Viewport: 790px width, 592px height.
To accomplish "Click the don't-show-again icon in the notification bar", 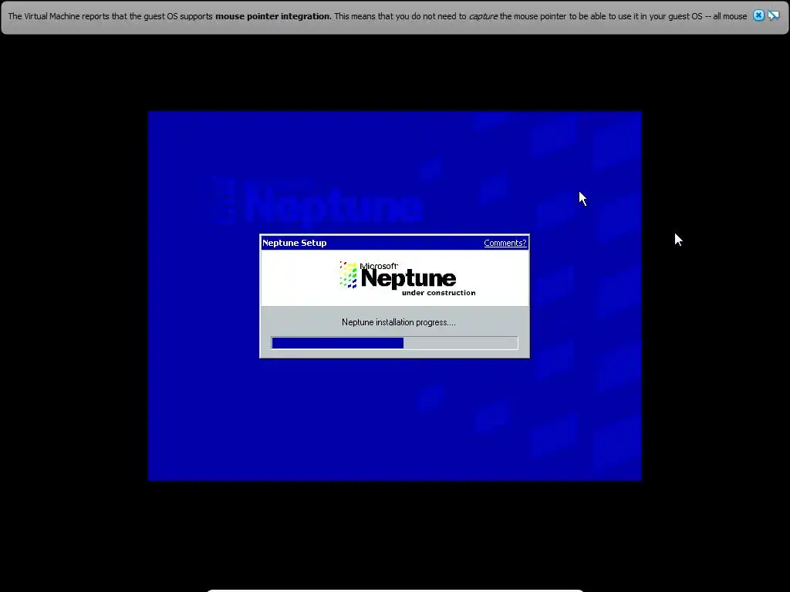I will pyautogui.click(x=773, y=15).
